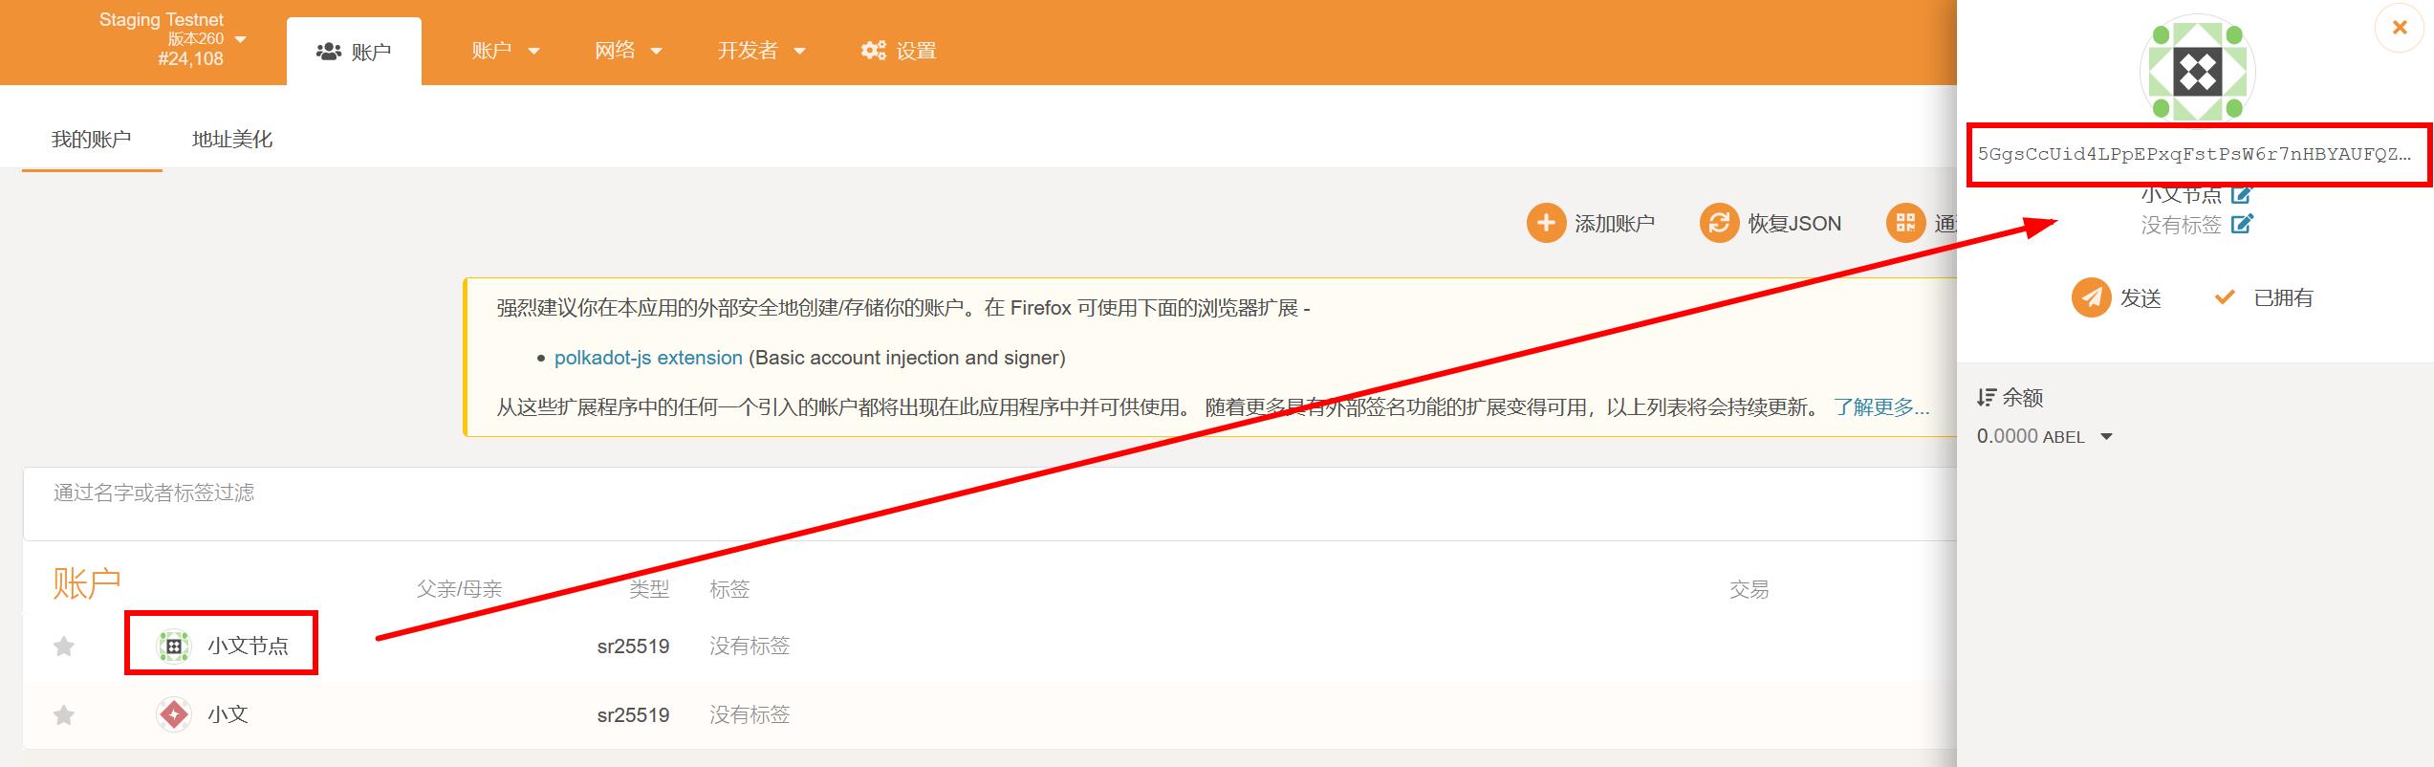Click sr25519 type in the 小文节点 row
The height and width of the screenshot is (767, 2434).
(x=633, y=646)
